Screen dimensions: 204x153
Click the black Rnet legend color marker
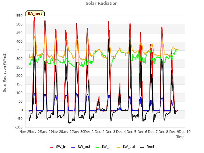[142, 147]
